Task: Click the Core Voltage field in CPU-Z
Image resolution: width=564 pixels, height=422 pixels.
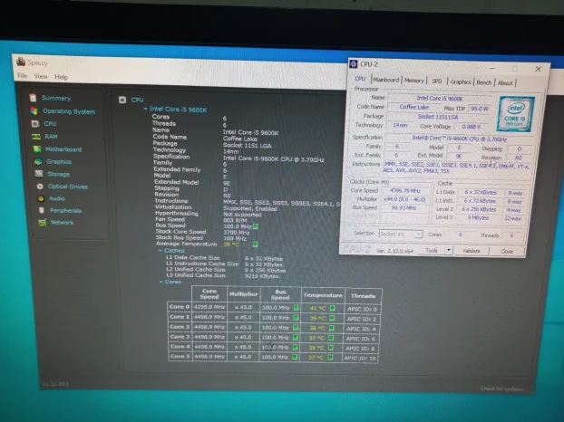Action: pos(472,127)
